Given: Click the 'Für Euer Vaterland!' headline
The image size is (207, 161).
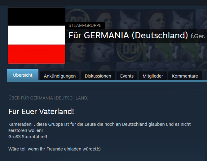Looking at the screenshot, I should click(x=41, y=112).
